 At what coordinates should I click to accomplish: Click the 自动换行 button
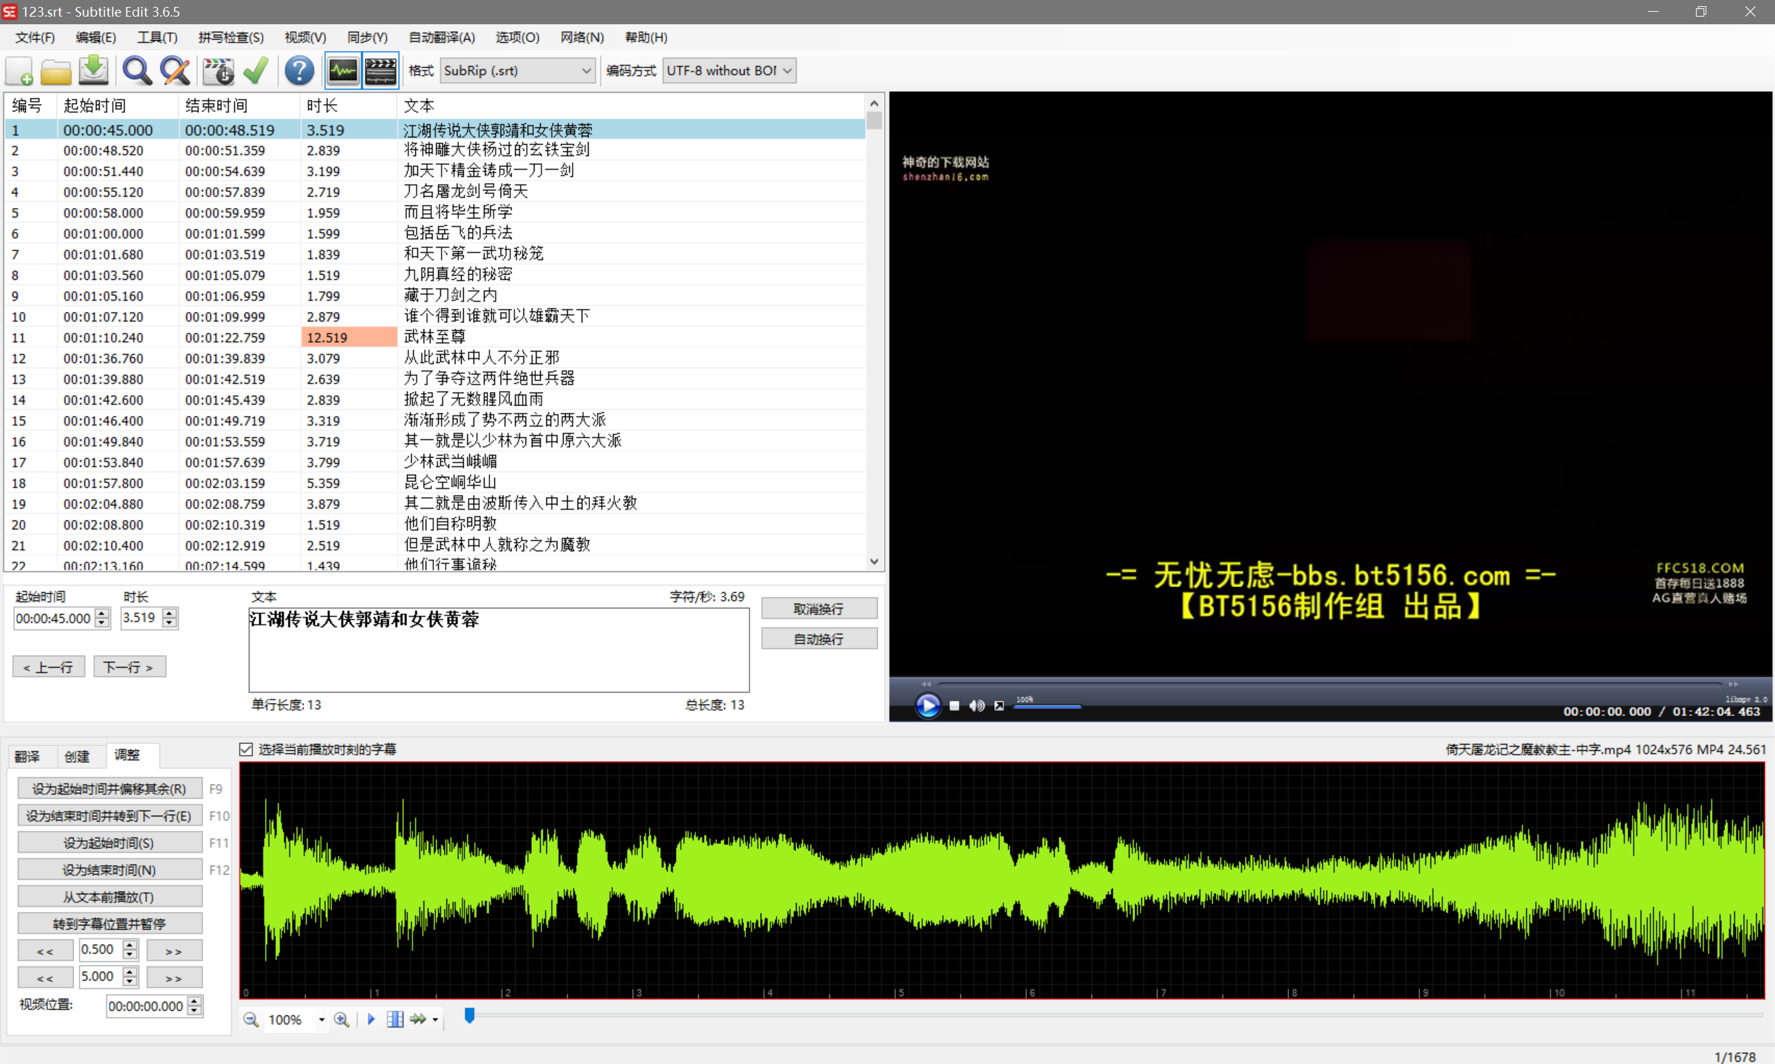818,638
